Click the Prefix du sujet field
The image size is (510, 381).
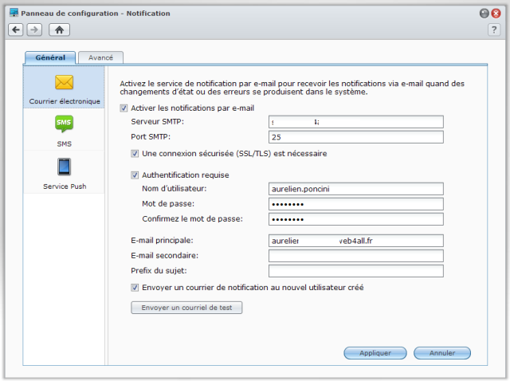pyautogui.click(x=355, y=271)
